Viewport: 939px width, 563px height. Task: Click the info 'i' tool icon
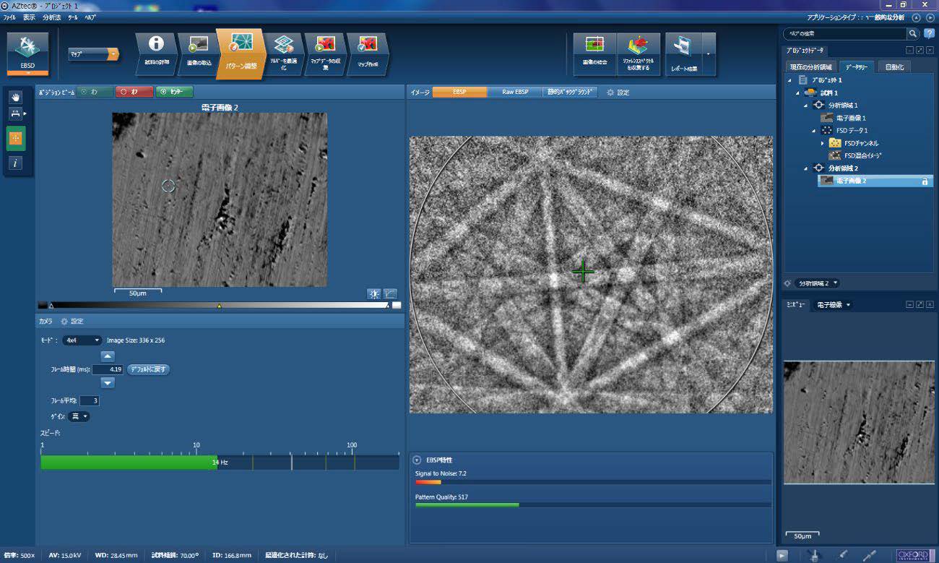(x=15, y=163)
